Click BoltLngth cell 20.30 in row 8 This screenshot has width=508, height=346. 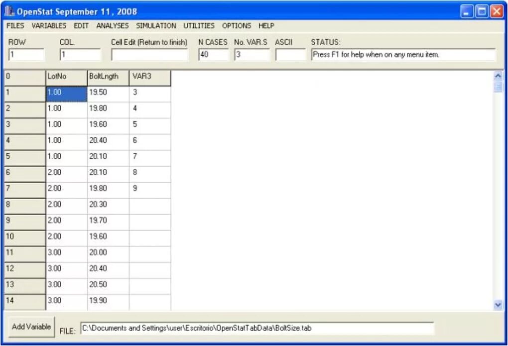click(x=108, y=206)
